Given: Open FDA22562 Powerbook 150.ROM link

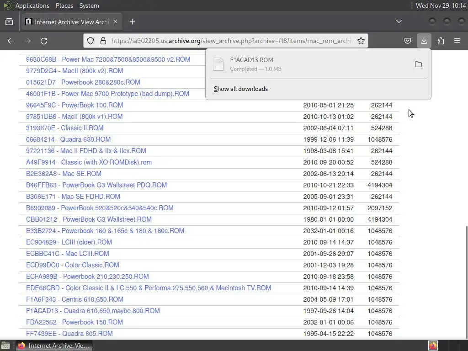Looking at the screenshot, I should click(x=74, y=322).
